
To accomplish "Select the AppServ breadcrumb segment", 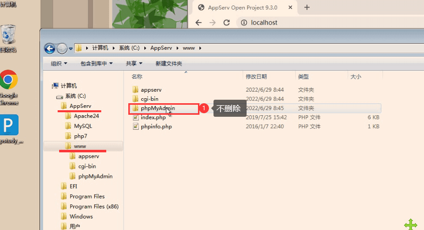I will tap(161, 48).
